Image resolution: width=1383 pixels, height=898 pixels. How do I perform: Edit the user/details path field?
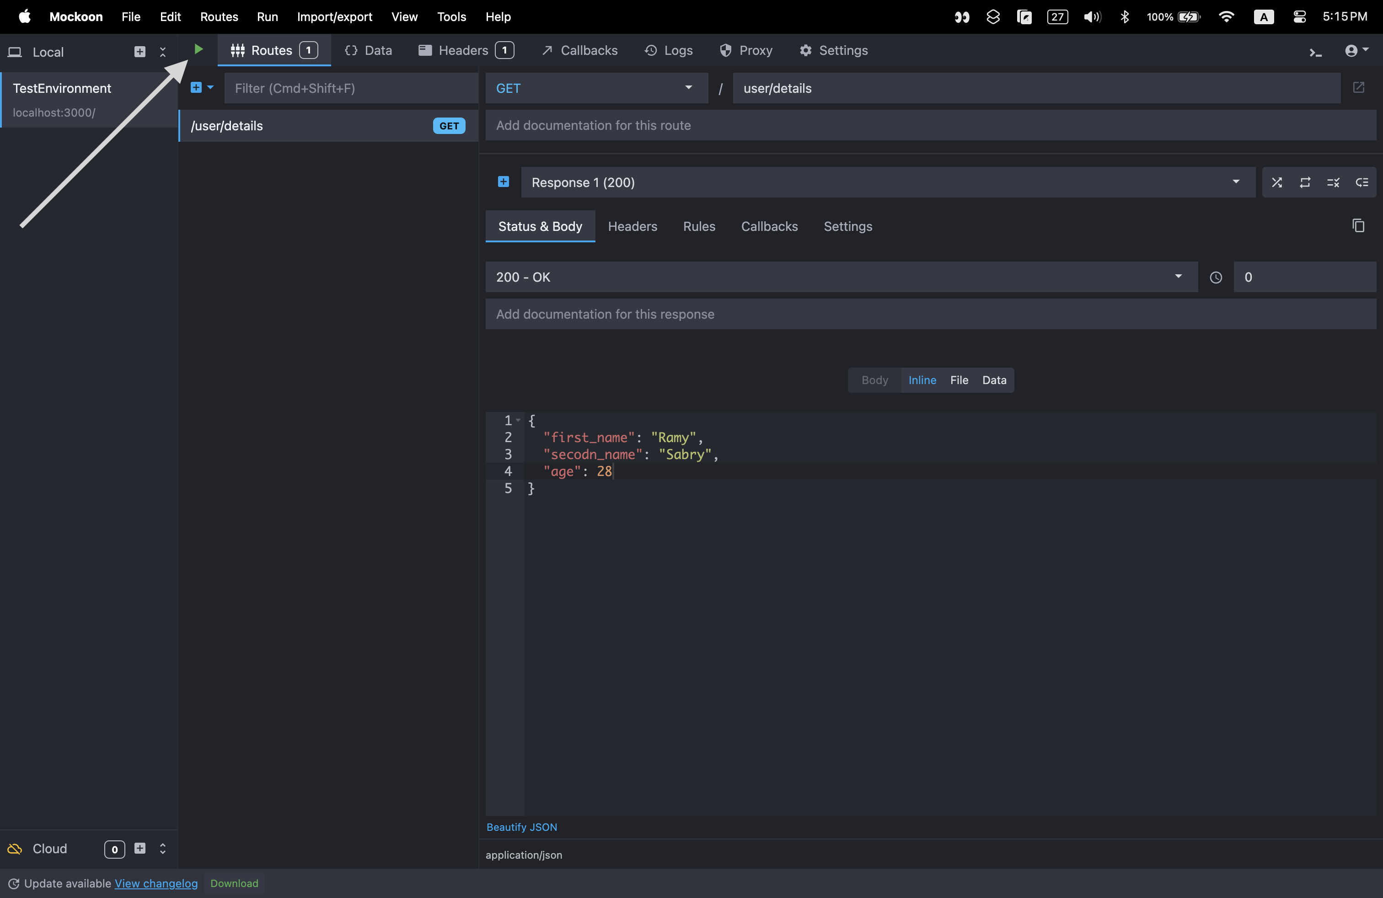pyautogui.click(x=1036, y=88)
